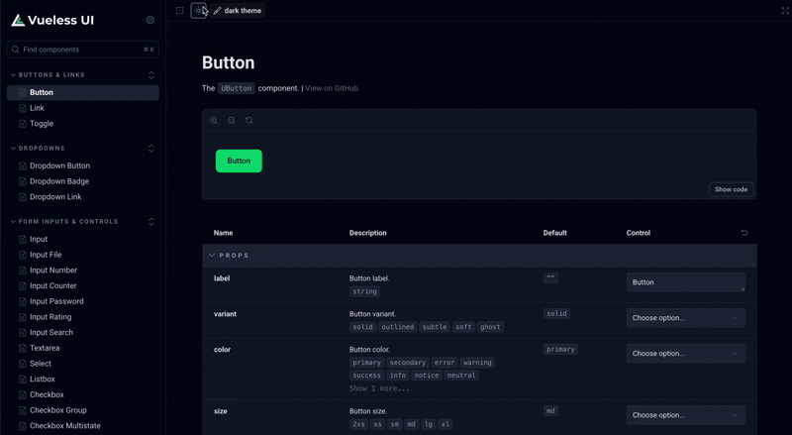Viewport: 792px width, 435px height.
Task: Click the document icon beside Dropdown Button
Action: coord(22,165)
